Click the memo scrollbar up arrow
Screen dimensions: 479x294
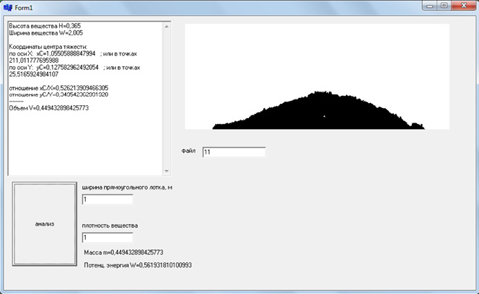point(167,27)
